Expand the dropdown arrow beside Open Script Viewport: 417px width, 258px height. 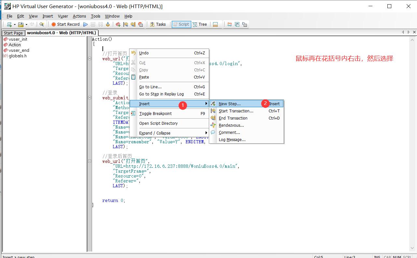26,24
